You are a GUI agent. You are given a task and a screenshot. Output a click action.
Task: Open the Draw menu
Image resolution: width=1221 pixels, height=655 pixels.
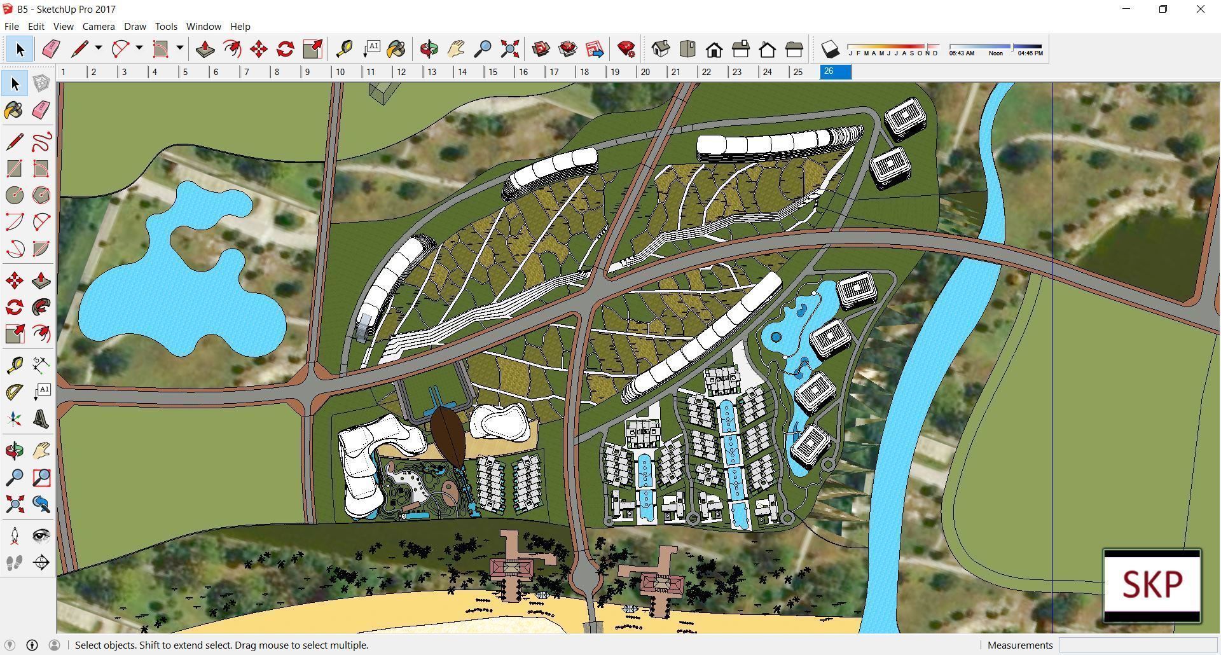pos(135,26)
